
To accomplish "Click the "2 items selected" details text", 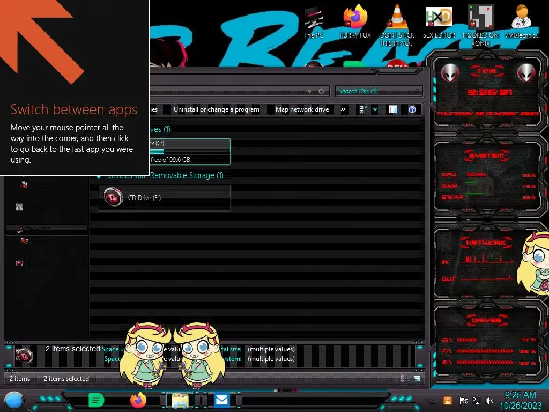I will [x=73, y=349].
